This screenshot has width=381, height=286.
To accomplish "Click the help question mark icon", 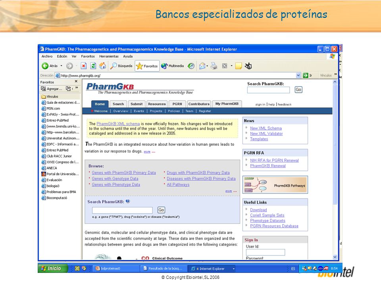I will tap(128, 201).
